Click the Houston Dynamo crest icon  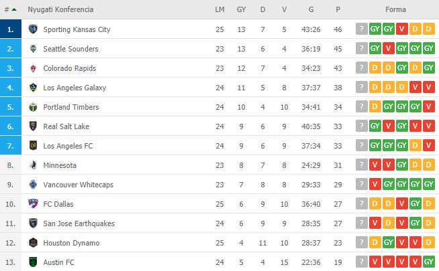point(33,242)
